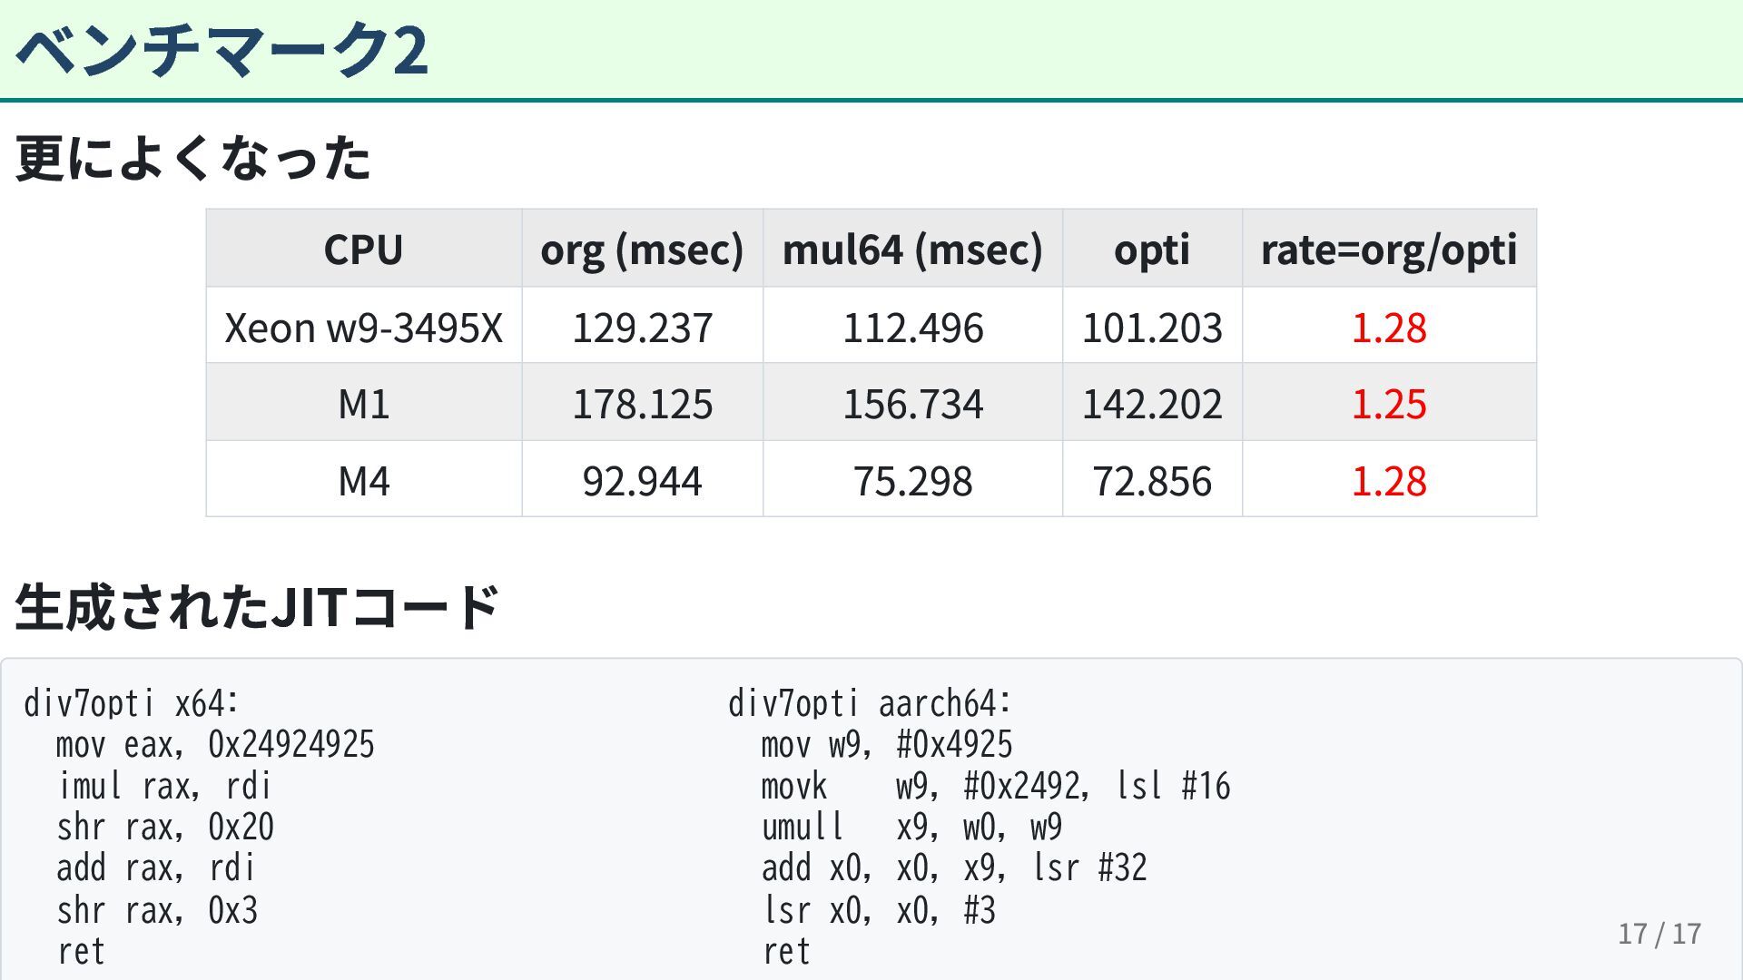The width and height of the screenshot is (1743, 980).
Task: Click the rate=org/opti column header
Action: 1389,250
